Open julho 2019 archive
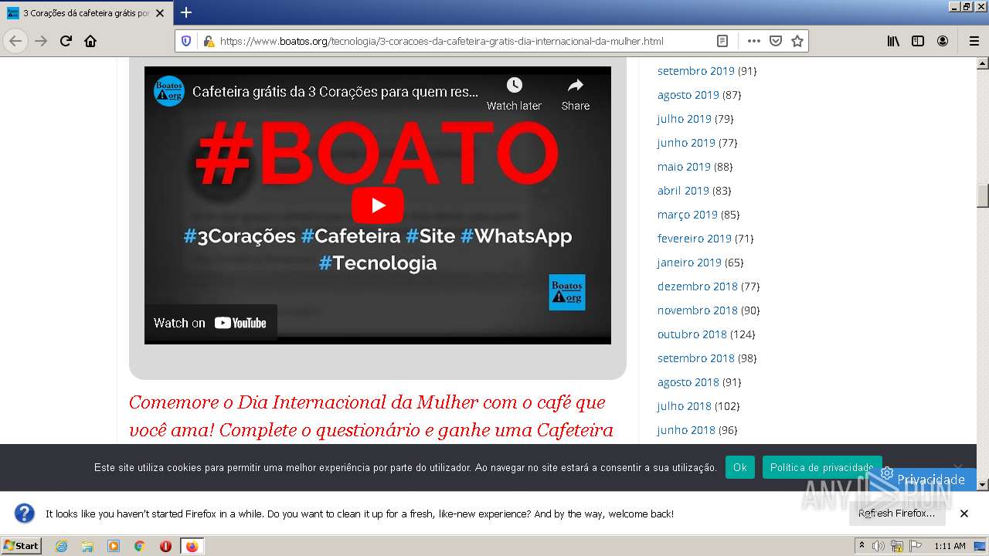The height and width of the screenshot is (556, 989). (685, 119)
